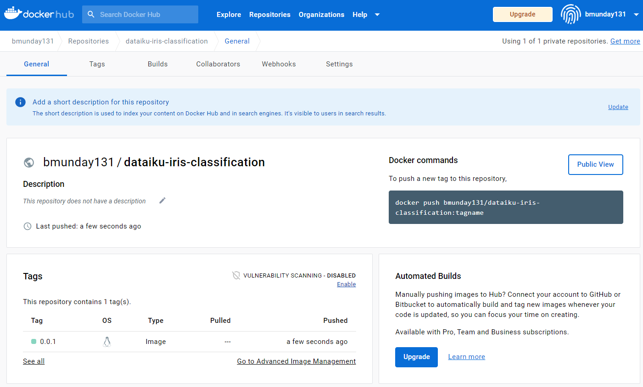Viewport: 643px width, 387px height.
Task: Switch to the Settings tab
Action: point(340,64)
